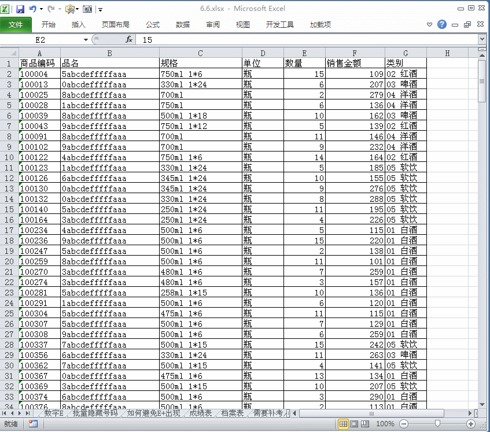The height and width of the screenshot is (432, 490).
Task: Click the vertical scrollbar thumb
Action: 482,81
